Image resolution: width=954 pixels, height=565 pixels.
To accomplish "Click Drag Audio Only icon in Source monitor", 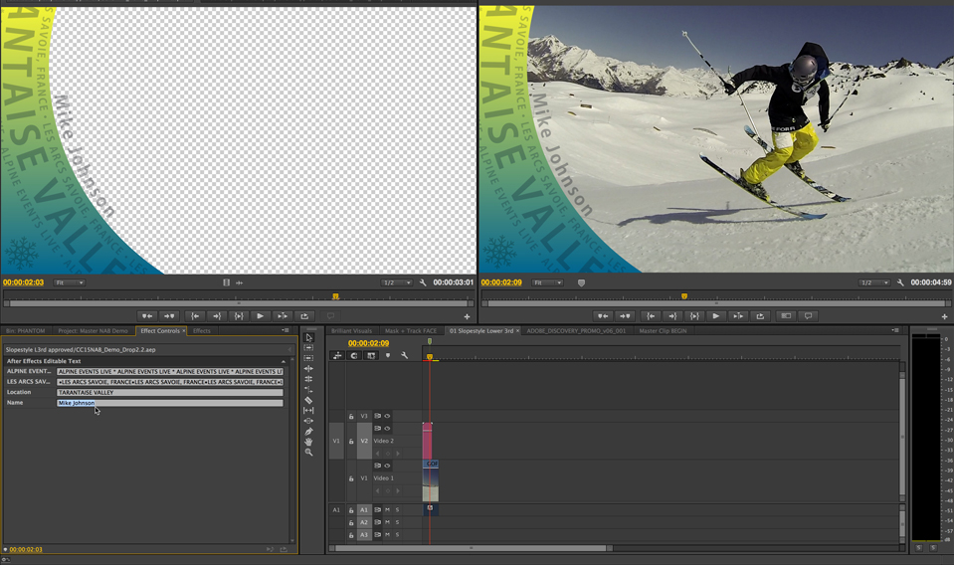I will point(239,282).
